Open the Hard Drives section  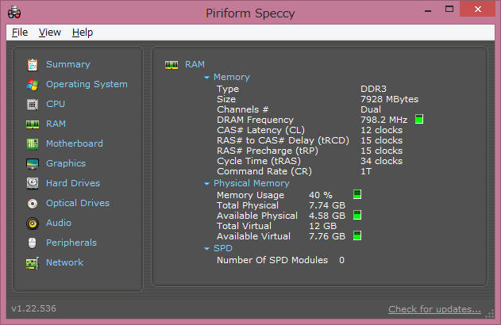point(73,183)
